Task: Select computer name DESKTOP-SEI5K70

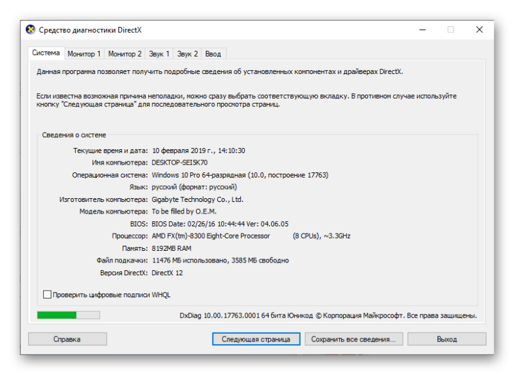Action: [179, 163]
